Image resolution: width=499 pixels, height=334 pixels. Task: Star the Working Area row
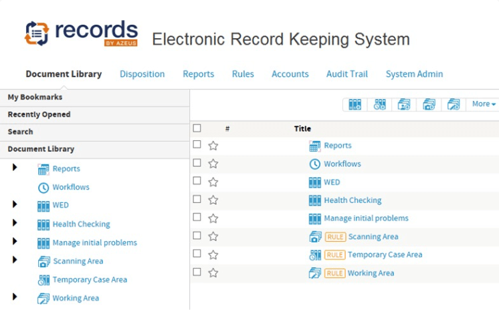(213, 273)
